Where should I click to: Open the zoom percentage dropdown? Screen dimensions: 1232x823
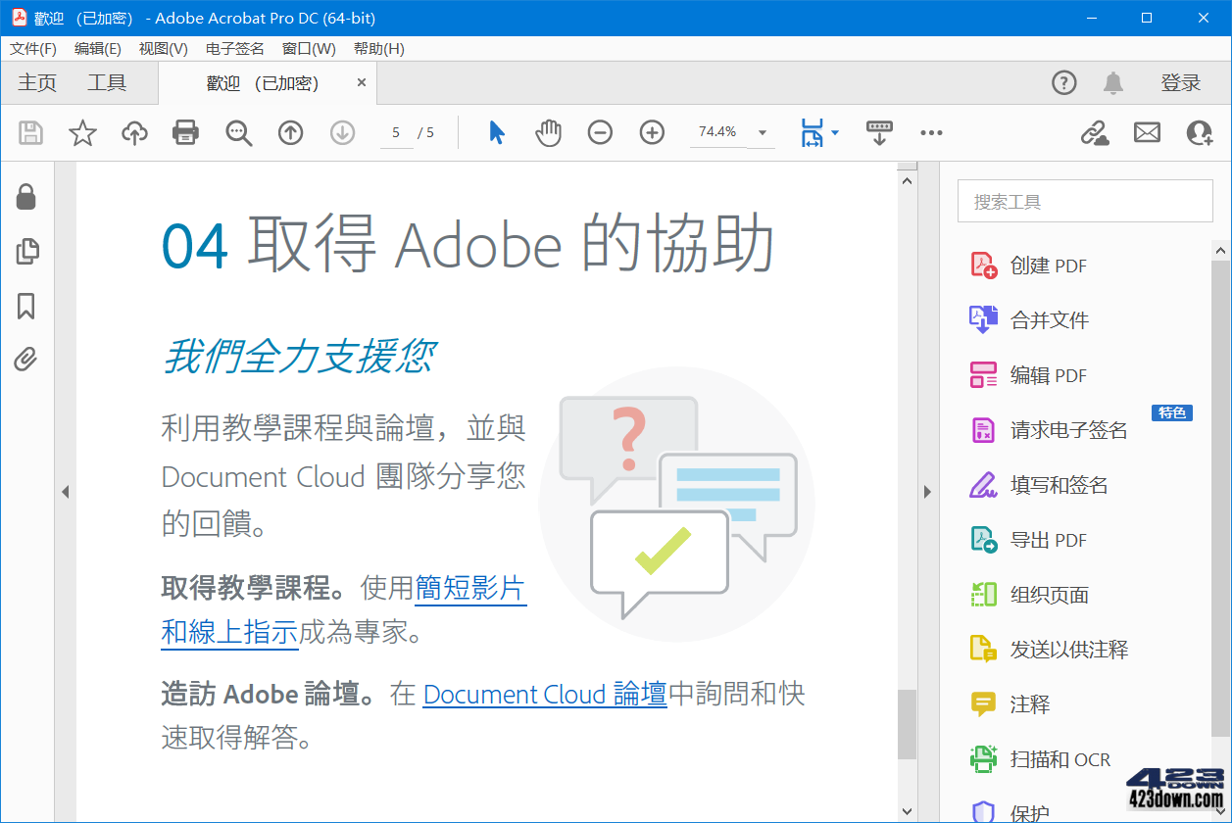pos(762,132)
